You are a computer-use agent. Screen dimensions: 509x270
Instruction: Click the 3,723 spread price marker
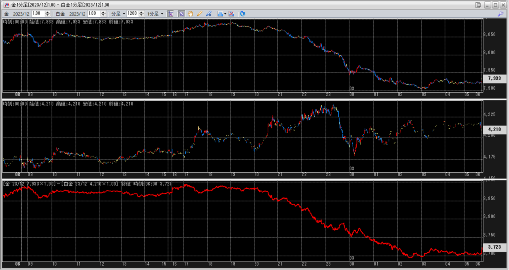tap(494, 247)
